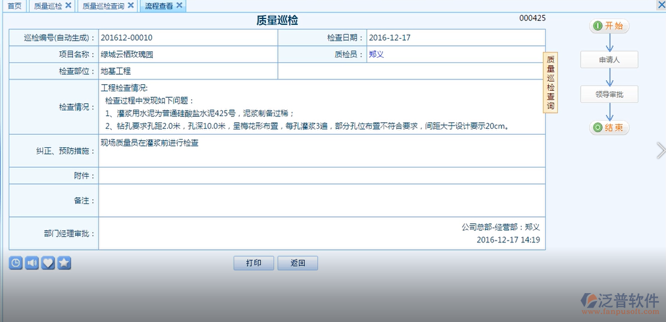Click the 结束 workflow node
This screenshot has height=322, width=666.
(x=609, y=127)
